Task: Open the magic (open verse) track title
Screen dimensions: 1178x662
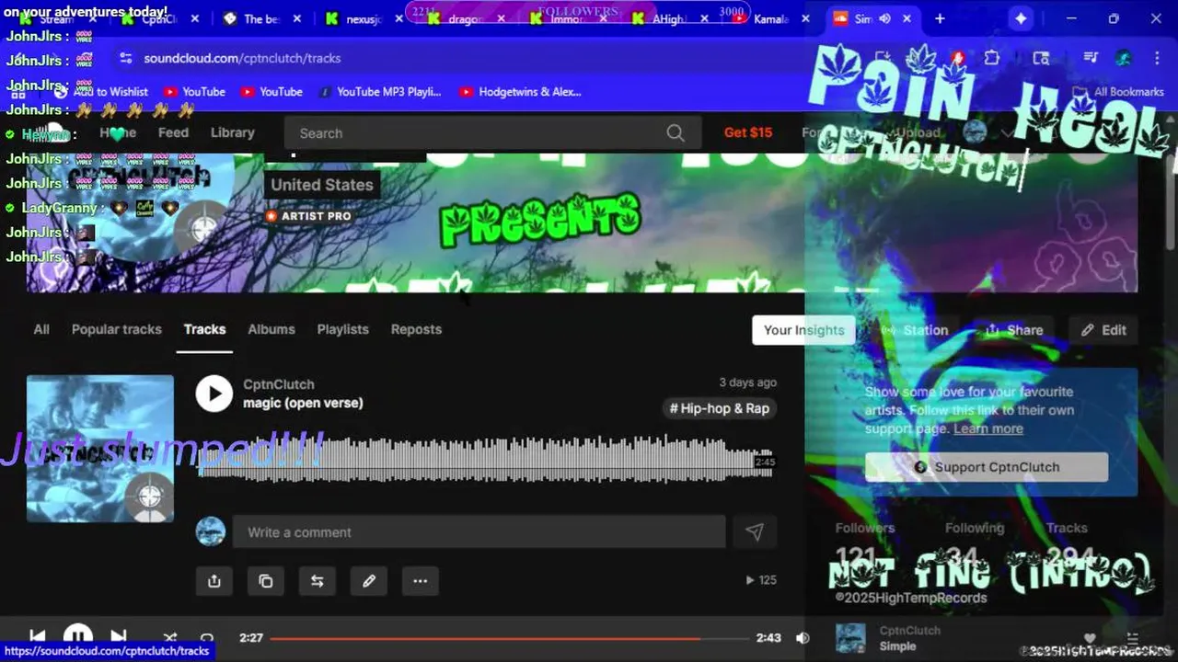Action: tap(303, 403)
